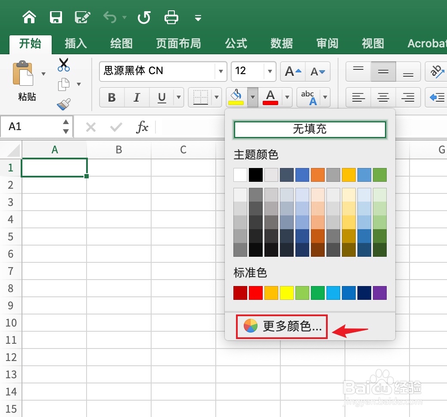Toggle align text right
This screenshot has height=417, width=447.
408,97
